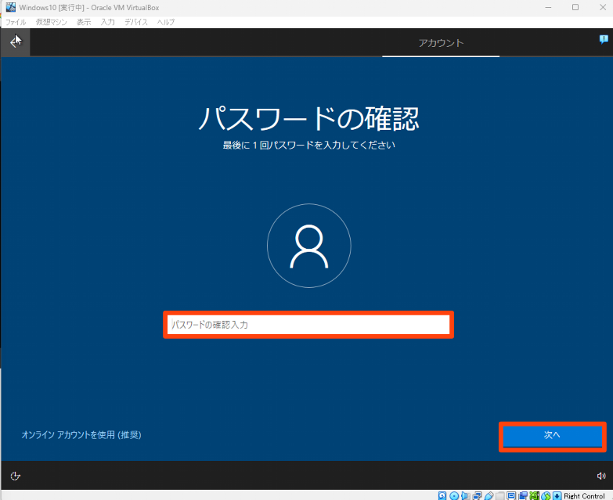Click the VirtualBox hard disk activity icon
The image size is (613, 500).
pos(442,496)
